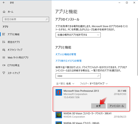Image resolution: width=138 pixels, height=124 pixels.
Task: Click the ビデオの再生 camera icon
Action: click(x=4, y=65)
